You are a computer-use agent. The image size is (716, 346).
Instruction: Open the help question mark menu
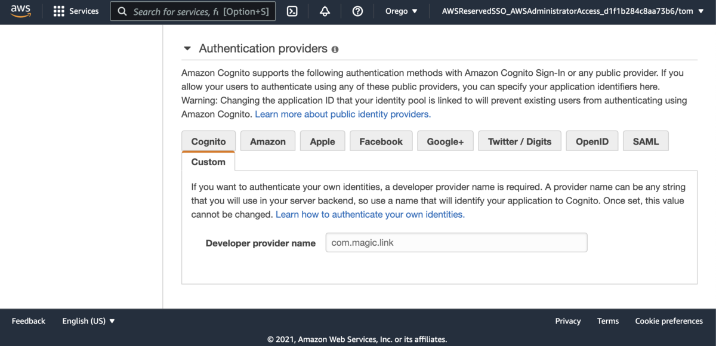(357, 11)
